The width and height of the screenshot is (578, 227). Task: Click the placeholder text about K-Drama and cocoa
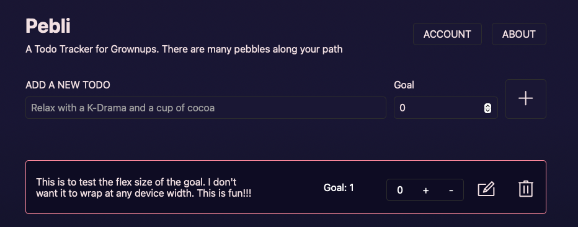[x=123, y=108]
